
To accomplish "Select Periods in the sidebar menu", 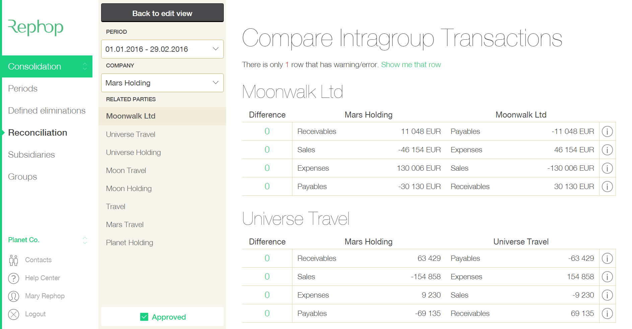I will click(x=22, y=89).
